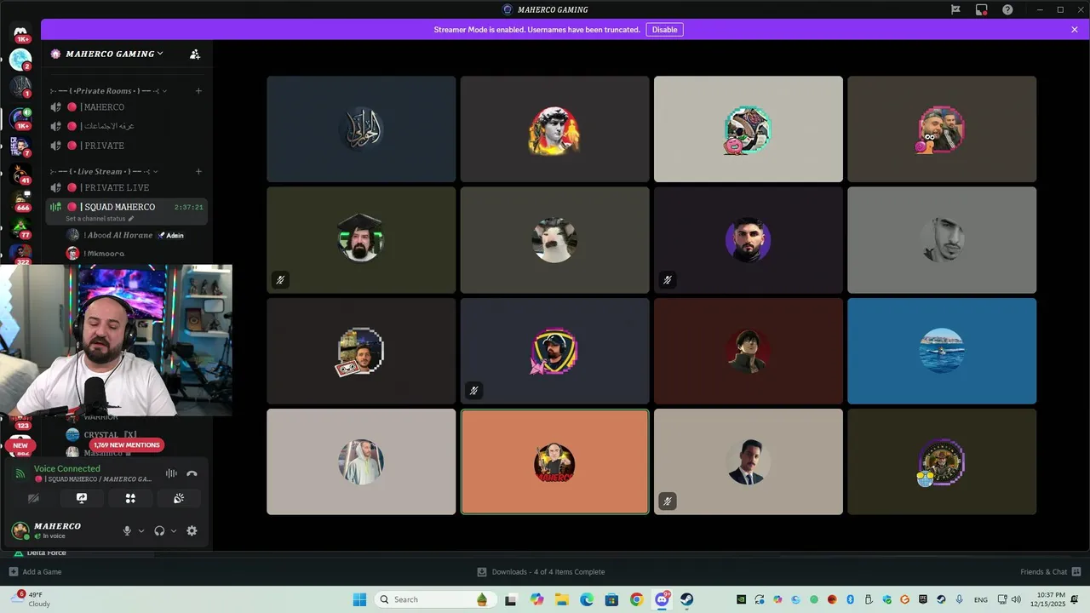Select the server icon with badge 41
The height and width of the screenshot is (613, 1090).
(x=20, y=173)
